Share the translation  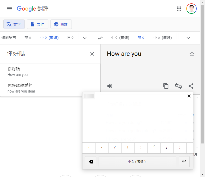(191, 86)
